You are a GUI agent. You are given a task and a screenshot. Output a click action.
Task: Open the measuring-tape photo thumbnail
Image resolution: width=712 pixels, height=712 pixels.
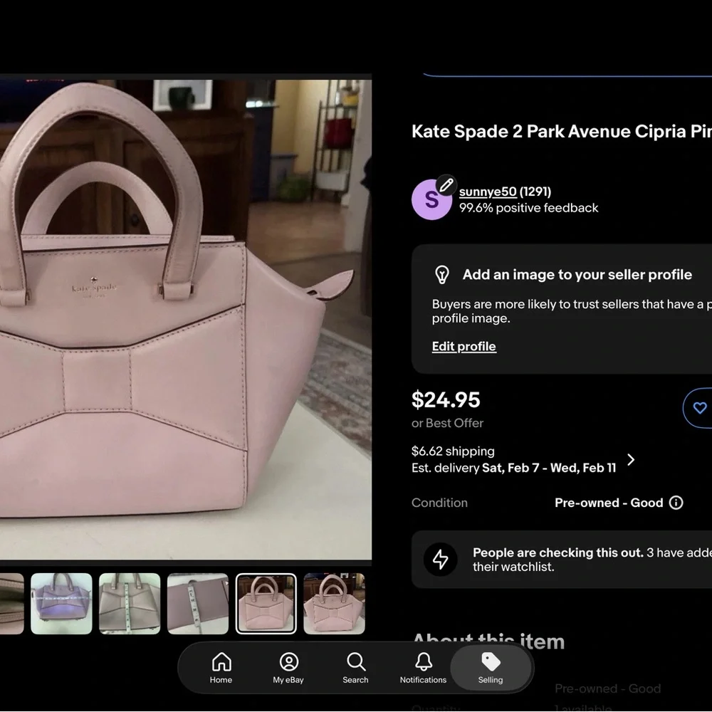coord(130,603)
